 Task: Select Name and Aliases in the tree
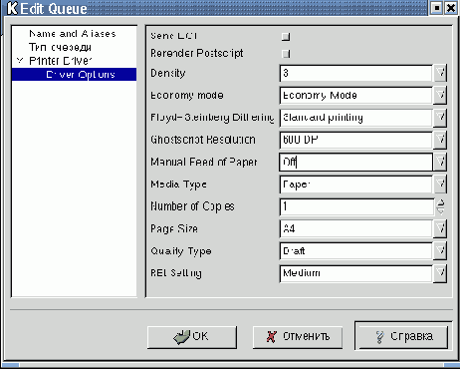point(73,34)
